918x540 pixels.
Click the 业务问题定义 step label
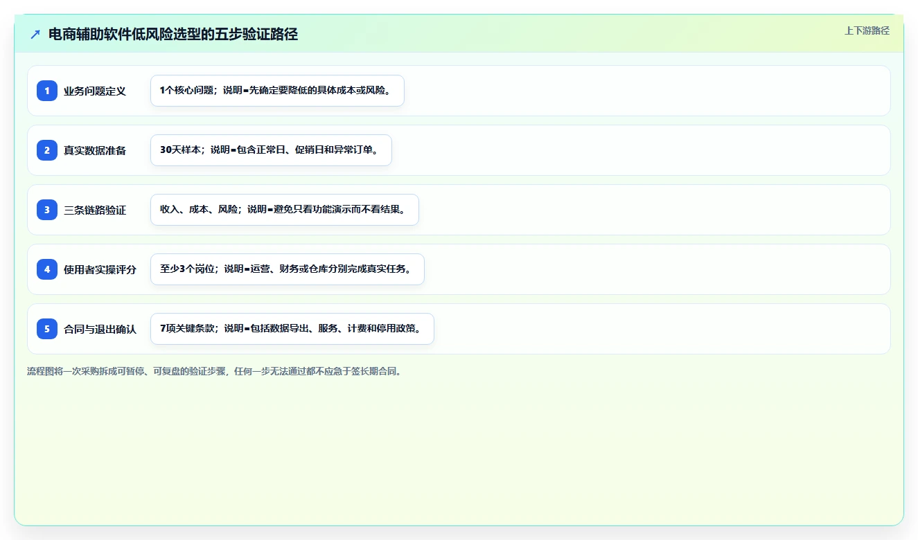[95, 91]
